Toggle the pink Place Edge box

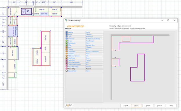(x=66, y=69)
